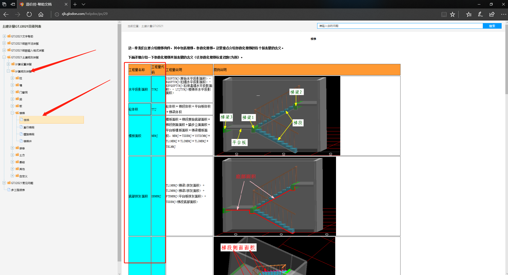View site information icon beside URL

pyautogui.click(x=57, y=14)
